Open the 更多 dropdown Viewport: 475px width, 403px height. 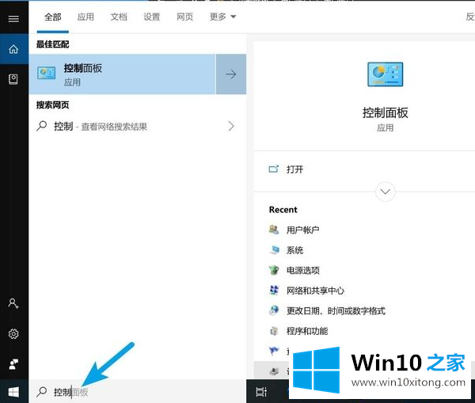(x=222, y=17)
